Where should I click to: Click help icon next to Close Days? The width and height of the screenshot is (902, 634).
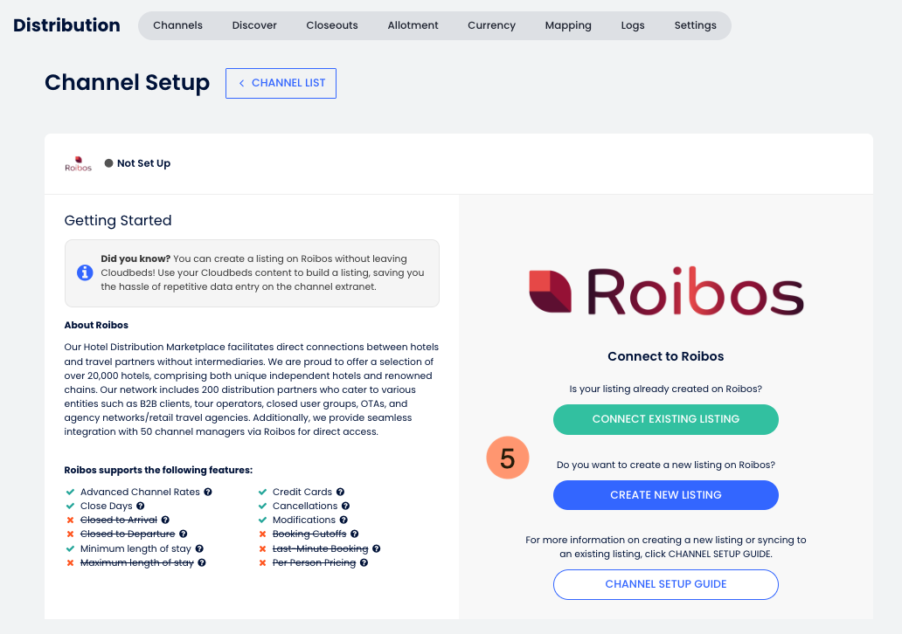point(141,506)
